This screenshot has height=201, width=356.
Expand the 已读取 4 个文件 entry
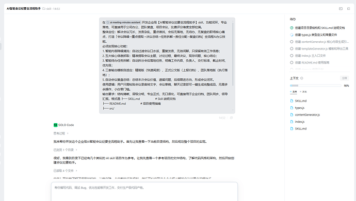pos(65,171)
